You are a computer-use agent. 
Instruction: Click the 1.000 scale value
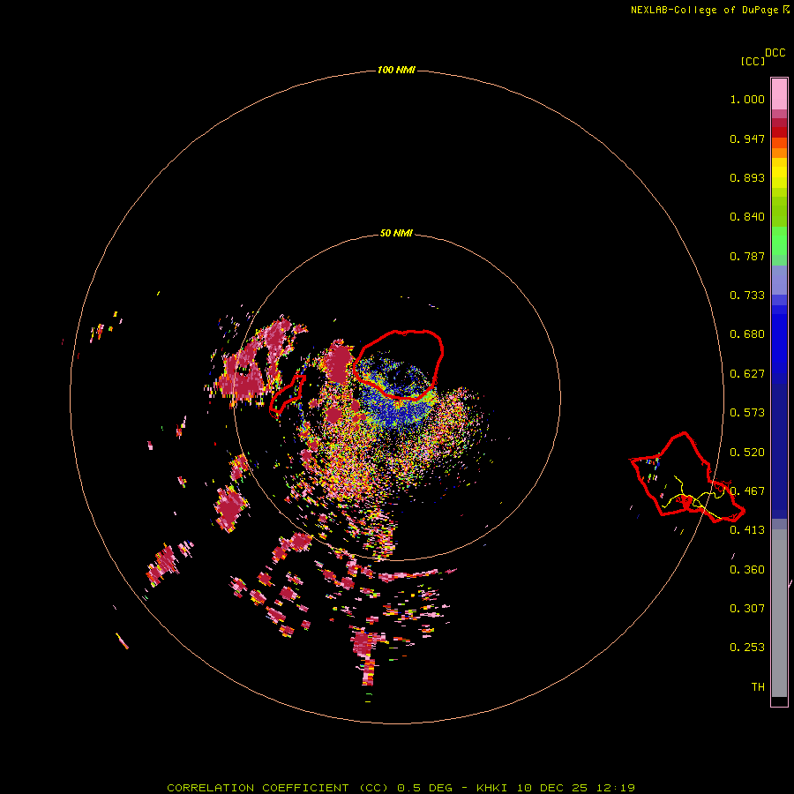point(747,99)
